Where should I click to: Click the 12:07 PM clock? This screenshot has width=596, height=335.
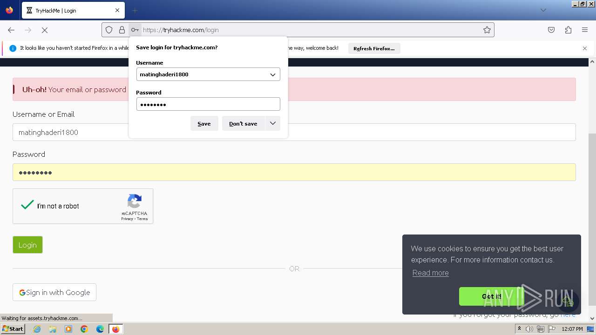[x=572, y=329]
